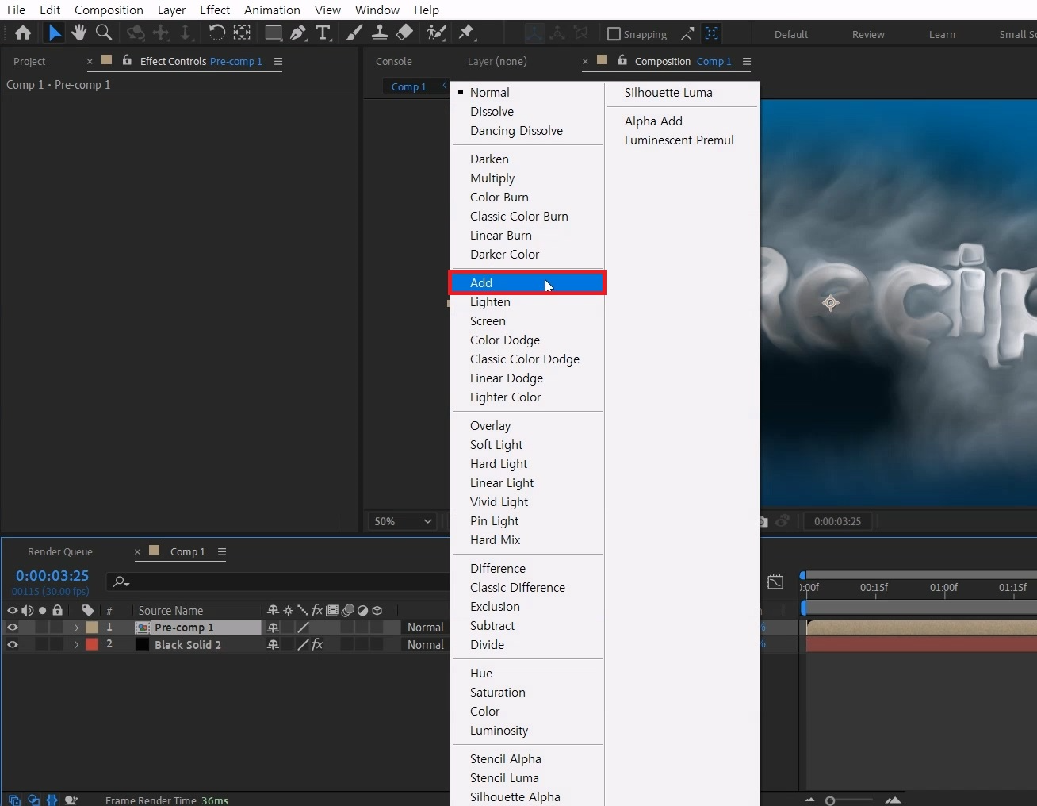Click the Motion Blur column header icon
The height and width of the screenshot is (806, 1037).
pos(348,610)
